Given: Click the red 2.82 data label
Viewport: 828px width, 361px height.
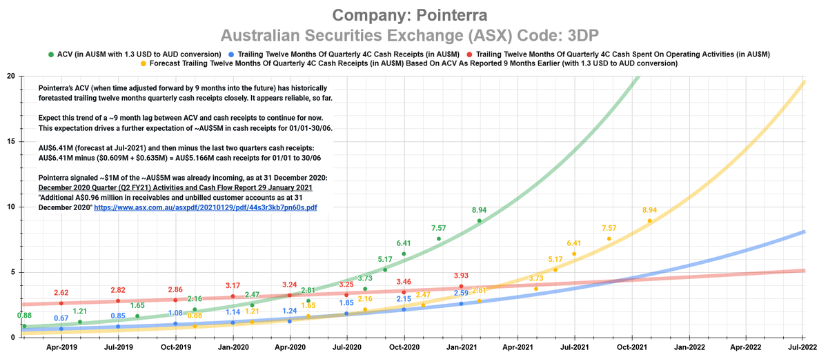Looking at the screenshot, I should coord(118,291).
